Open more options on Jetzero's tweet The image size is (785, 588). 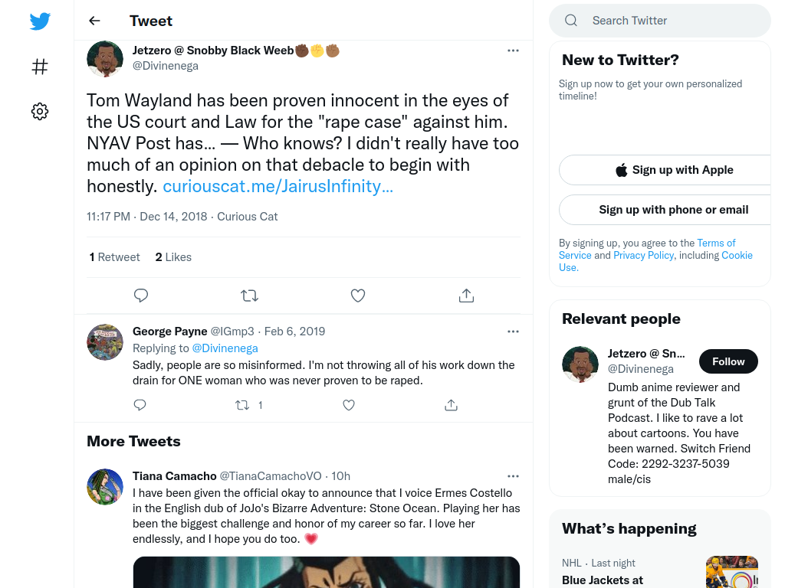point(513,51)
